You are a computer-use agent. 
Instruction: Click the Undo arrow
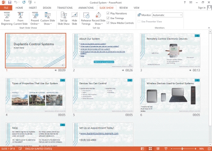tap(16, 2)
